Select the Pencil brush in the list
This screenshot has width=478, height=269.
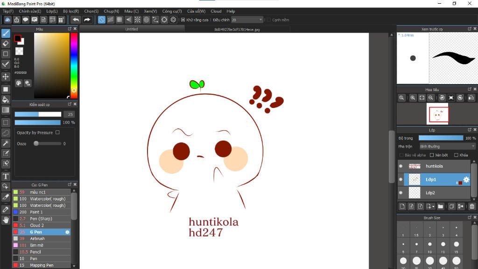tap(42, 252)
